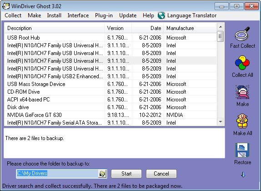Click the WinDriver Ghost title bar icon

click(x=6, y=6)
